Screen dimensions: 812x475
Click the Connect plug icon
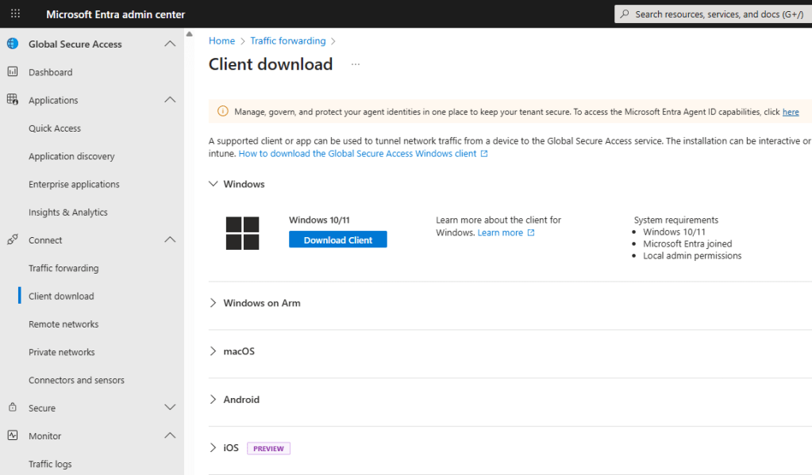pyautogui.click(x=12, y=239)
